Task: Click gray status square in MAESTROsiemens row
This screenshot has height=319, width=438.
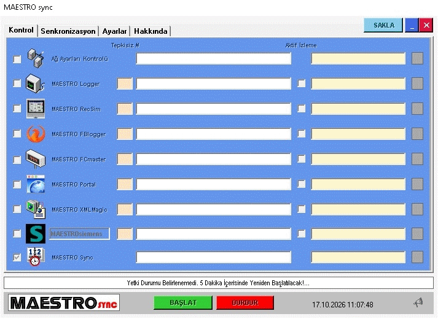Action: pos(417,234)
